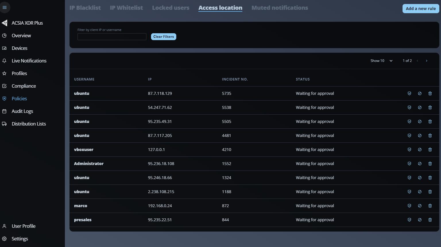Block Administrator access location

(420, 164)
